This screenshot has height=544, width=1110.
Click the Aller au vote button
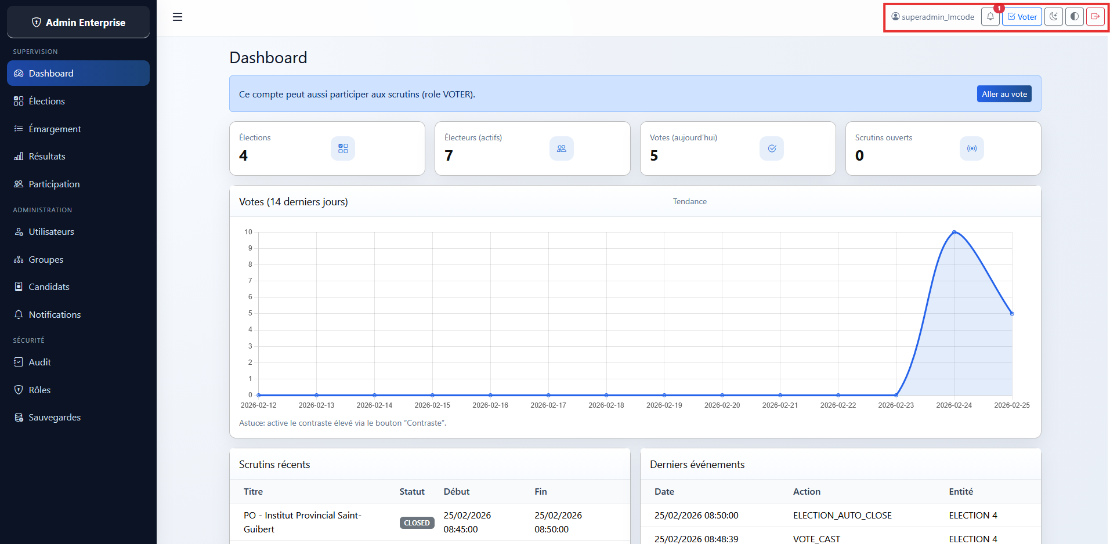click(x=1004, y=93)
